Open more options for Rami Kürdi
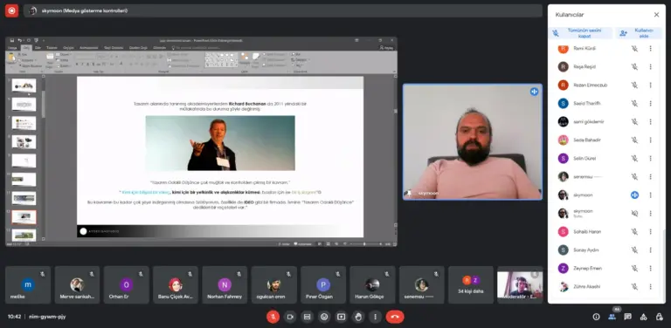Screen dimensions: 671x328 click(x=650, y=48)
